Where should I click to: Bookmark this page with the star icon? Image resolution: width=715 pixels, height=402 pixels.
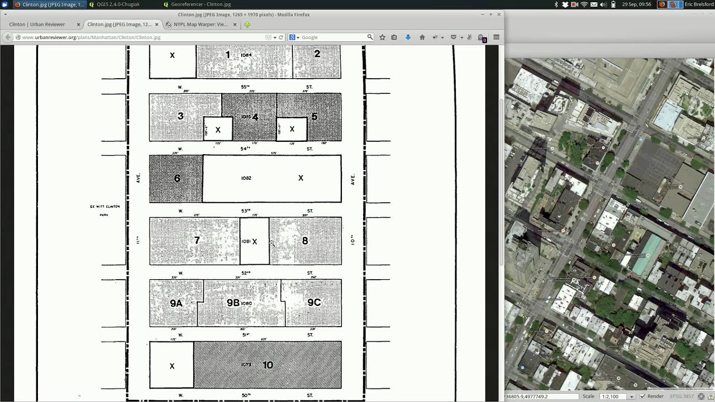coord(382,37)
